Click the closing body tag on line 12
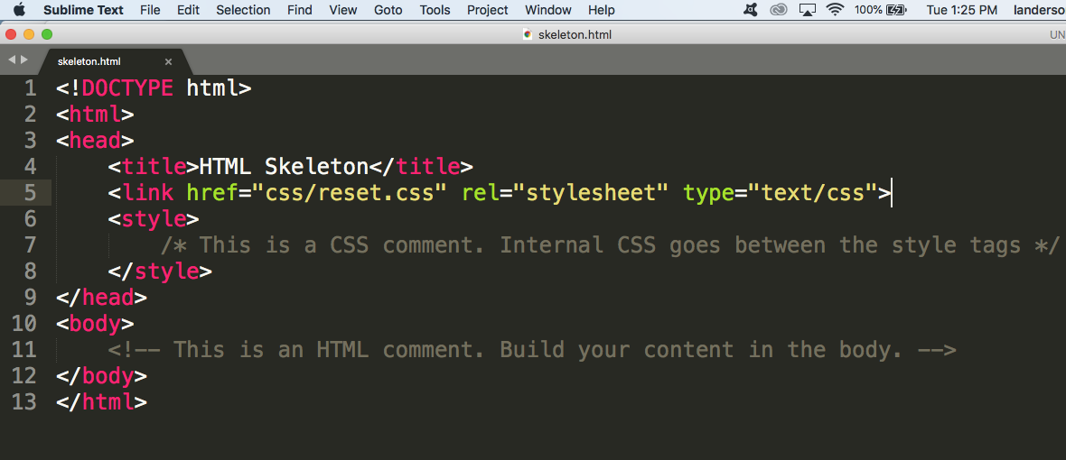This screenshot has height=460, width=1066. 101,376
